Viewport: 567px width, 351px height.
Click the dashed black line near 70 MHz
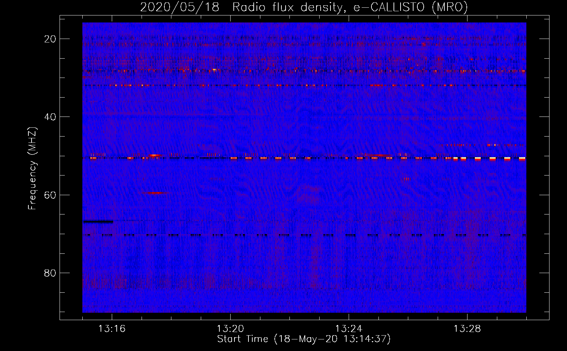[305, 235]
